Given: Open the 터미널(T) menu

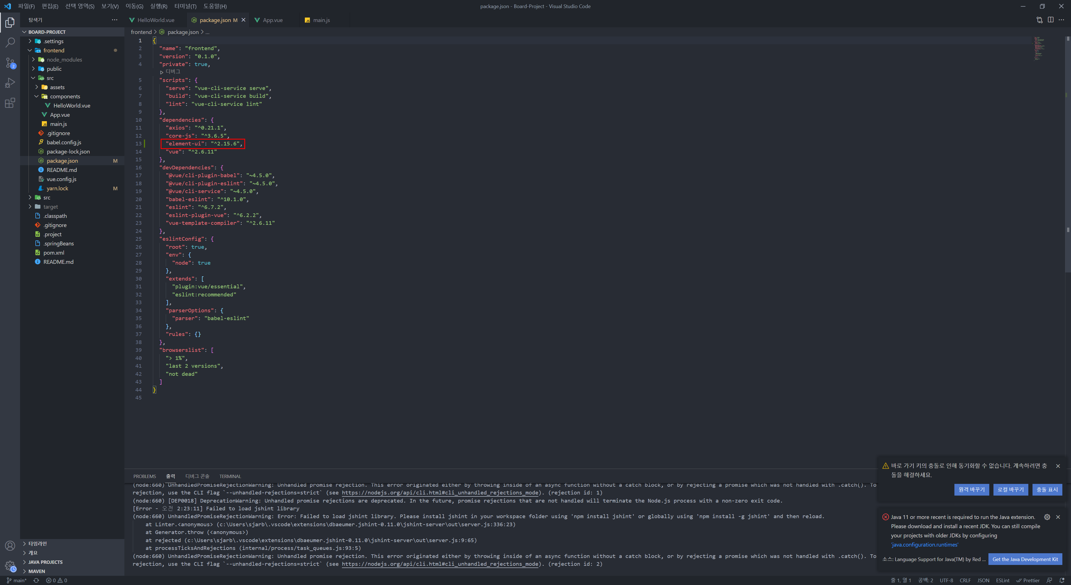Looking at the screenshot, I should (185, 6).
